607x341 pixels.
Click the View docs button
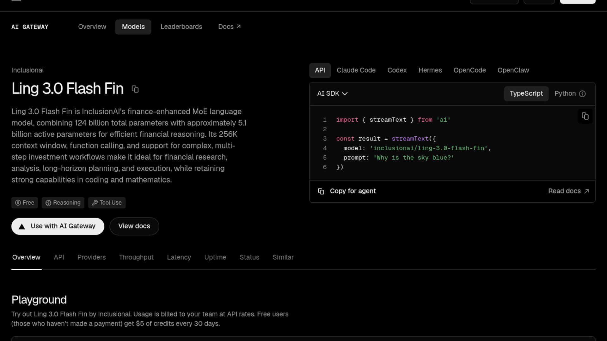click(x=134, y=226)
